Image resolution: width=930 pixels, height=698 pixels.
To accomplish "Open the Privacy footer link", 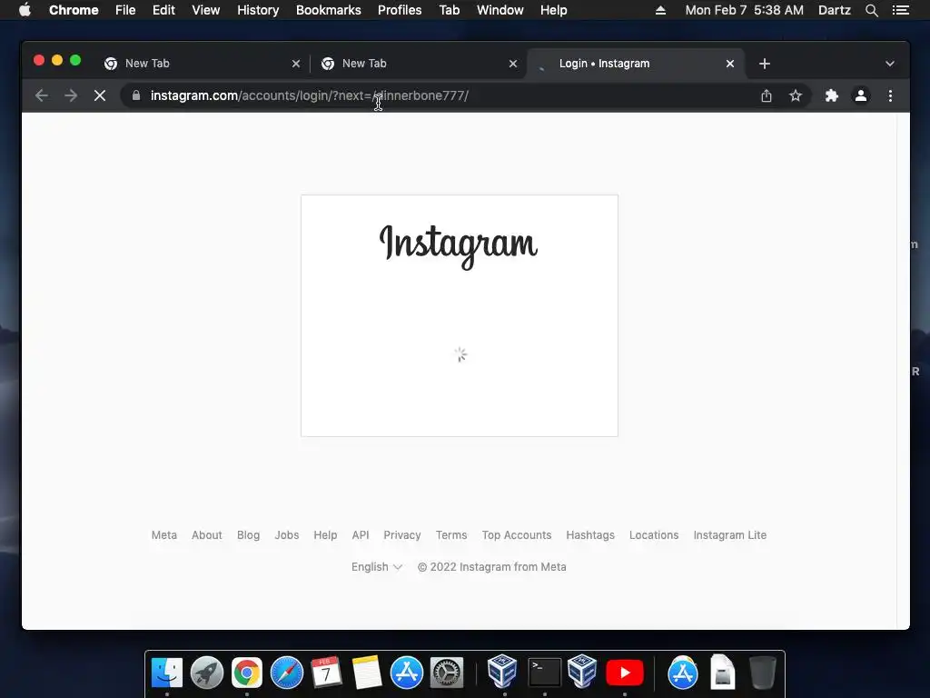I will coord(402,534).
